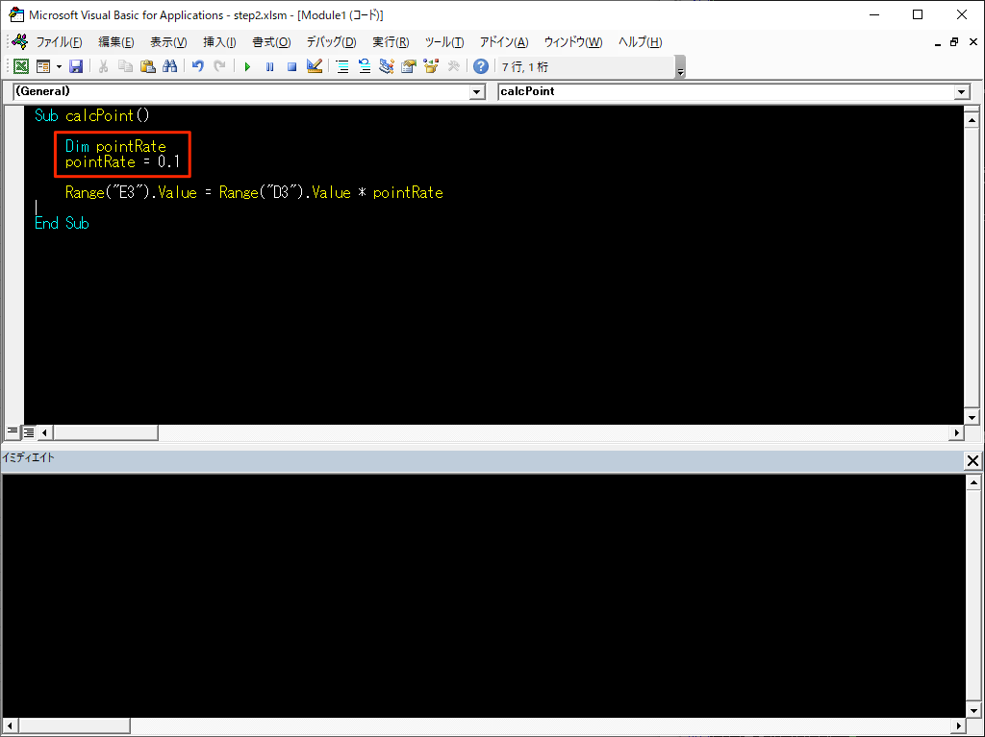Open the デバッグ(D) menu

click(331, 42)
